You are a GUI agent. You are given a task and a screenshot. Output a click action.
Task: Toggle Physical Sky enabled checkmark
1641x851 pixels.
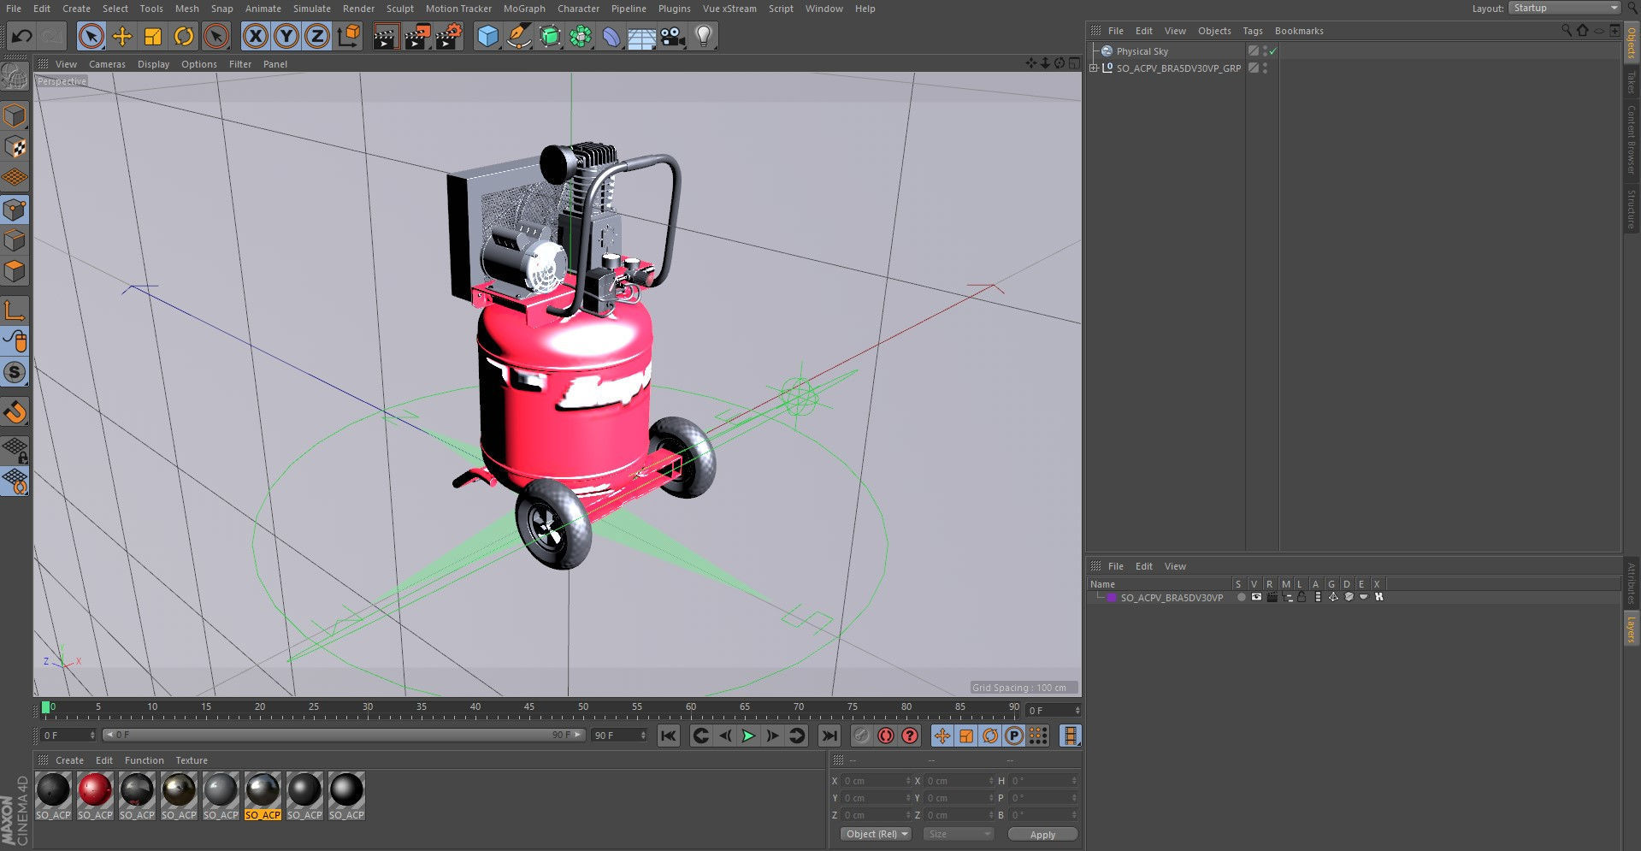tap(1272, 51)
